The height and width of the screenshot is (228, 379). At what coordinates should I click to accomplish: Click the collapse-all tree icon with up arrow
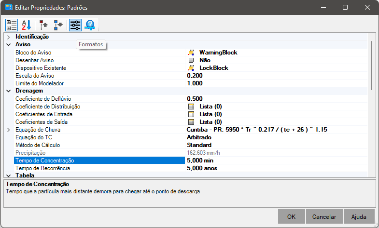coord(43,25)
